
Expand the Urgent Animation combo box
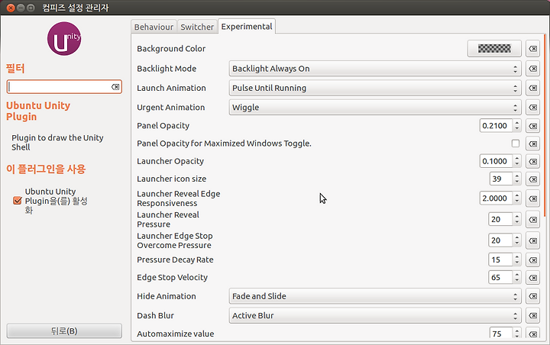[375, 108]
